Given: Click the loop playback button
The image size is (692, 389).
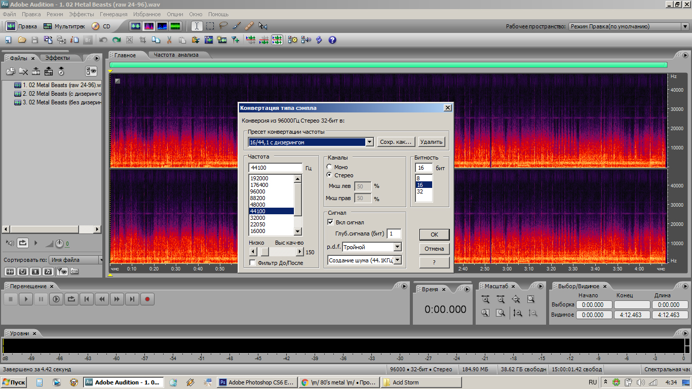Looking at the screenshot, I should click(x=71, y=299).
